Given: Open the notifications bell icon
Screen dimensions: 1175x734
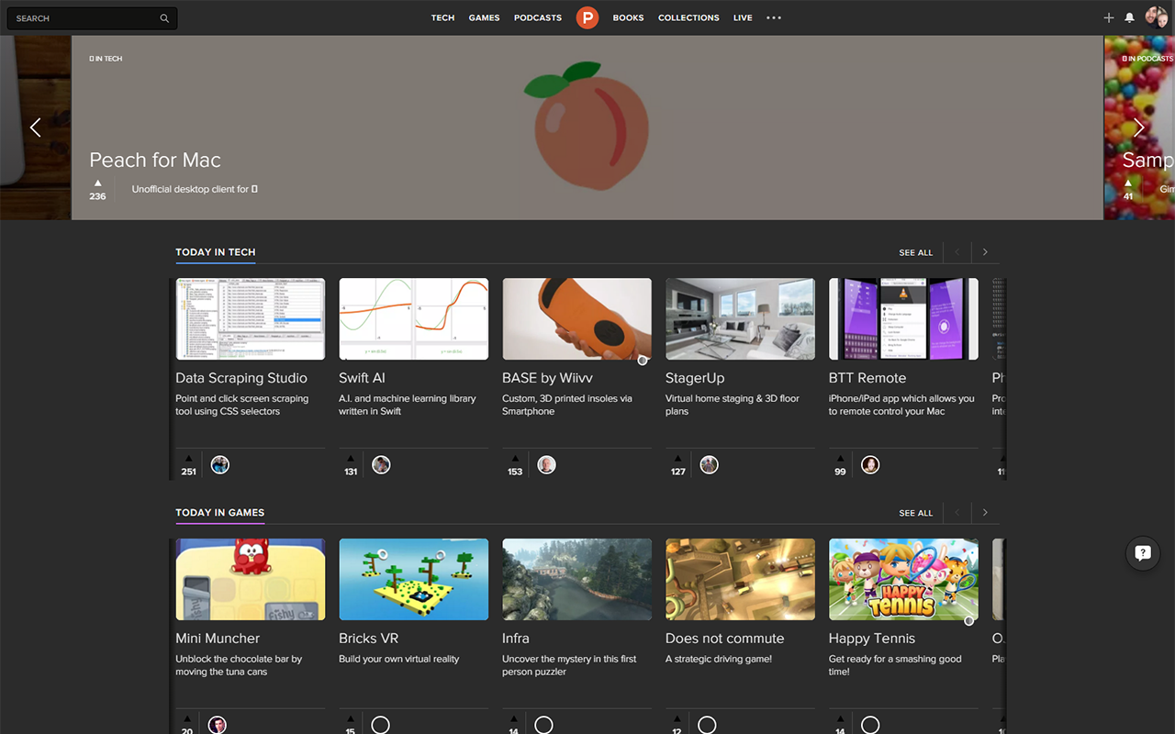Looking at the screenshot, I should tap(1130, 17).
